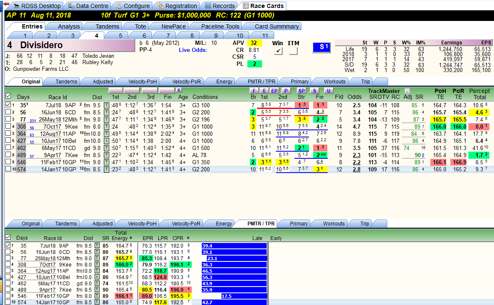Screen dimensions: 494x305
Task: Click the red back arrow icon
Action: pyautogui.click(x=6, y=4)
